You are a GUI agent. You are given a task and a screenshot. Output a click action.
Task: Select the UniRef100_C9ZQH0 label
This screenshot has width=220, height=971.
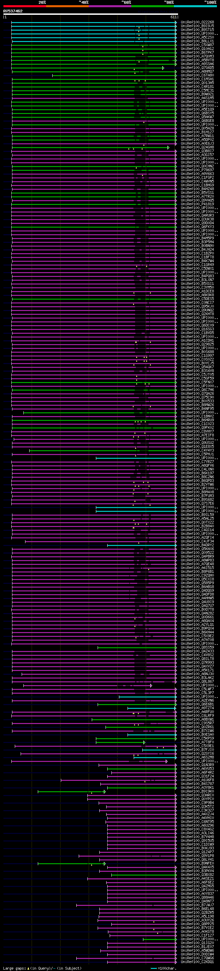click(x=197, y=575)
